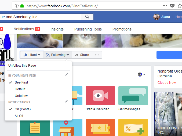The height and width of the screenshot is (136, 182).
Task: Click the Pocket save icon
Action: pyautogui.click(x=172, y=6)
